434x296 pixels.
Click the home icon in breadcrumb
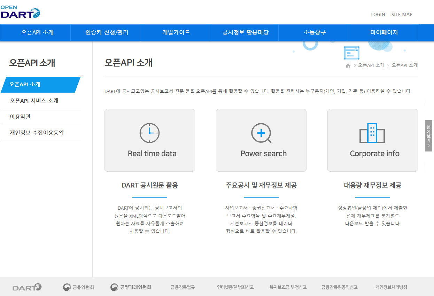348,65
